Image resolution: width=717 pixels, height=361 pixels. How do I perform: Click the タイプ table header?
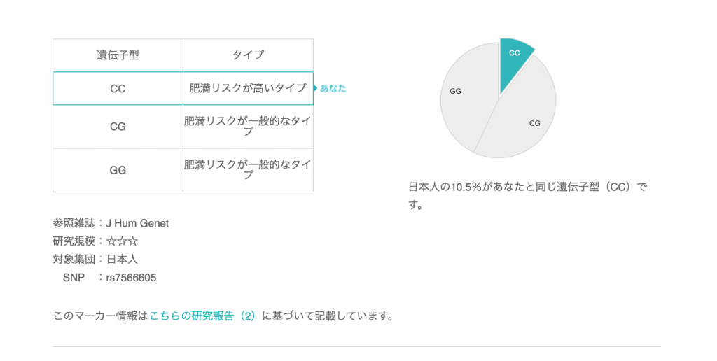click(x=248, y=55)
